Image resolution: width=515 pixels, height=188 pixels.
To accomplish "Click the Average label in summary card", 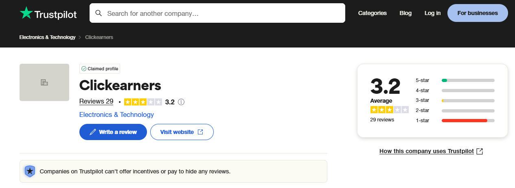I will point(381,101).
